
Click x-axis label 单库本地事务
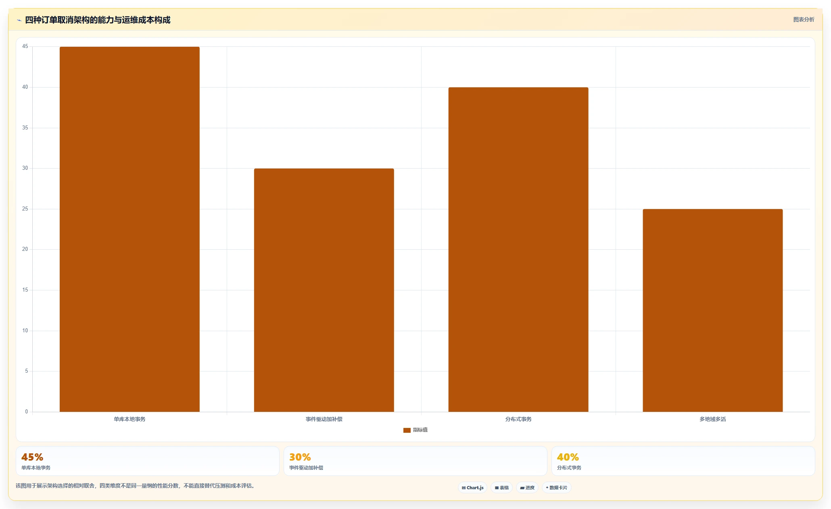pyautogui.click(x=129, y=419)
